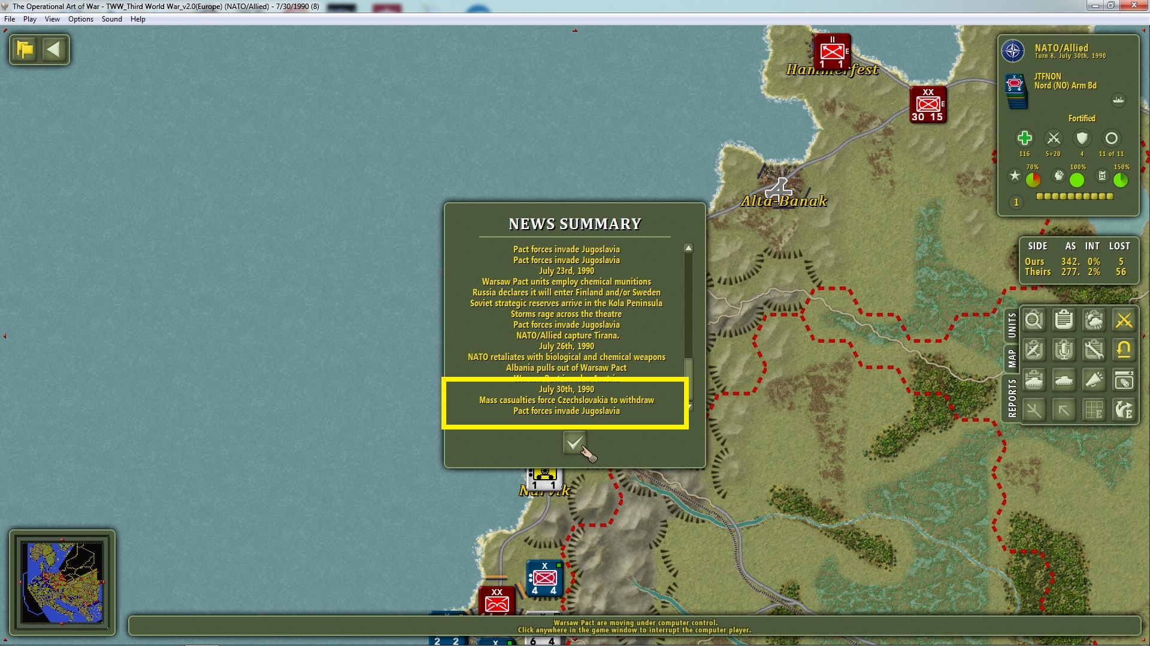The width and height of the screenshot is (1150, 646).
Task: Click the Alta-Banak airfield on the map
Action: (779, 188)
